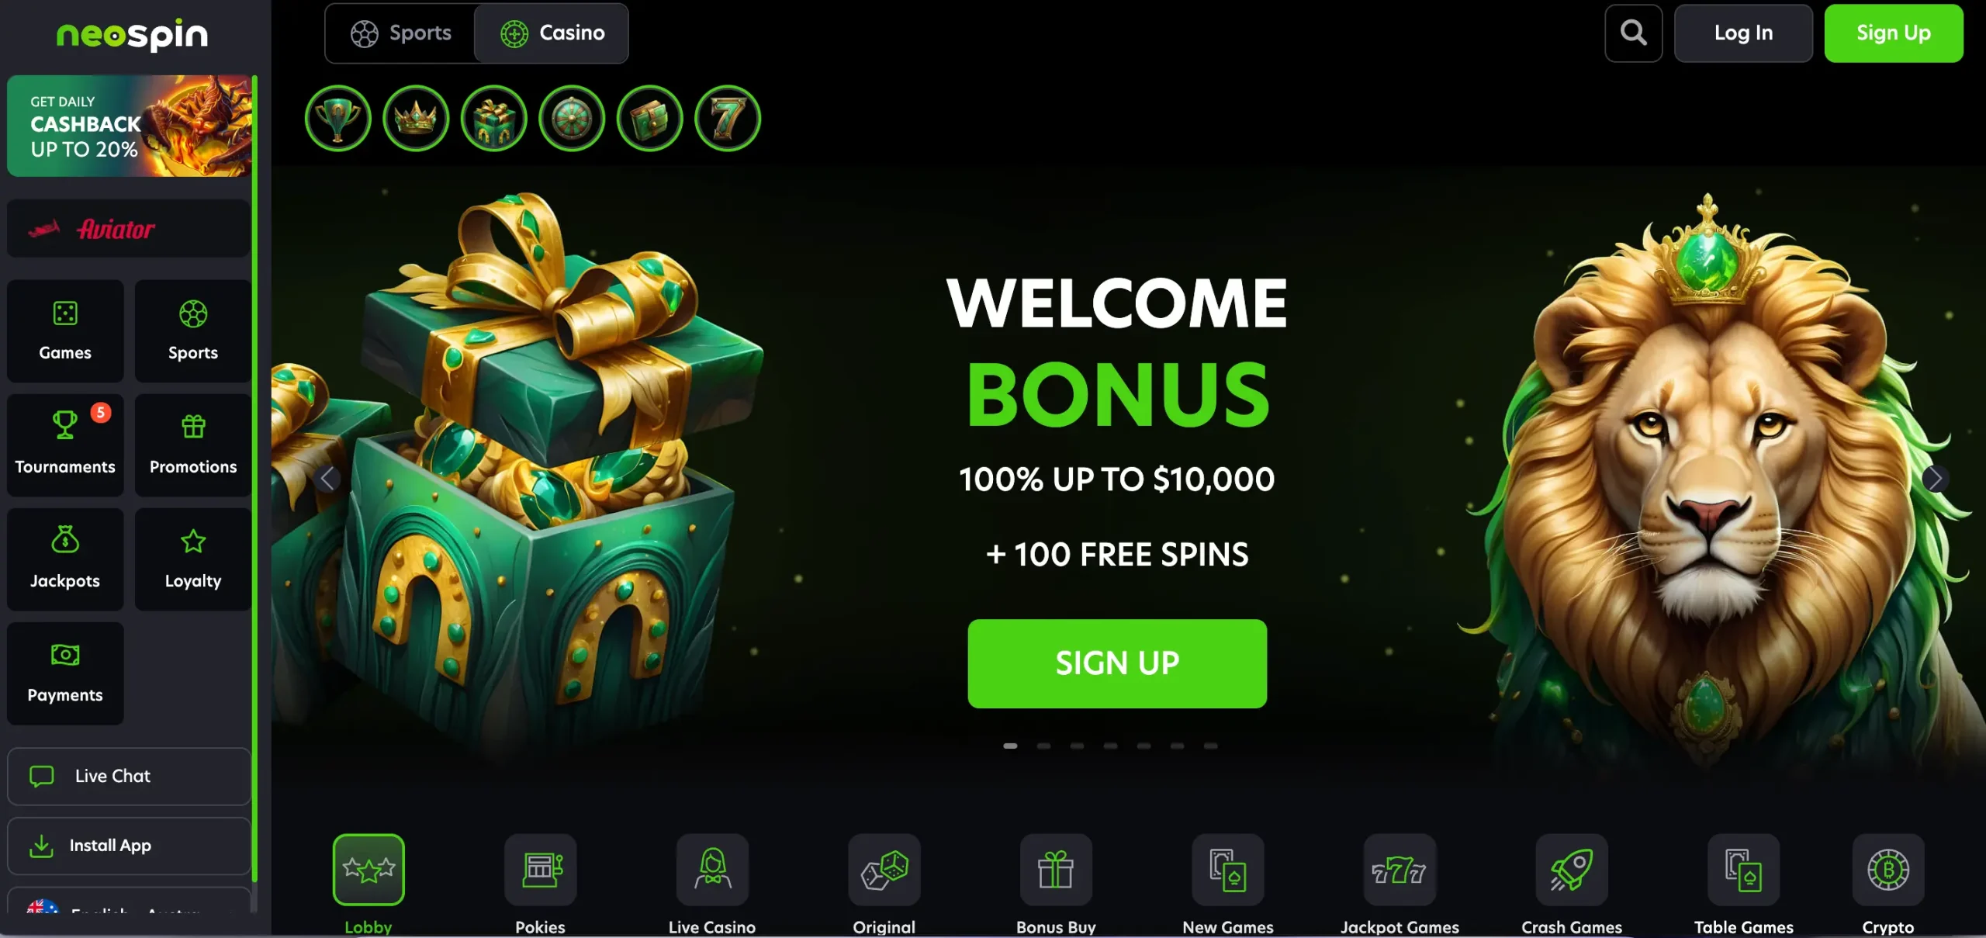The height and width of the screenshot is (938, 1986).
Task: Go to next banner slide arrow
Action: [x=1935, y=479]
